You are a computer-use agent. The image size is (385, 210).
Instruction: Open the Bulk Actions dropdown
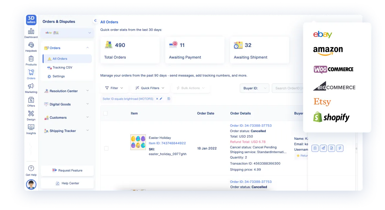coord(191,88)
